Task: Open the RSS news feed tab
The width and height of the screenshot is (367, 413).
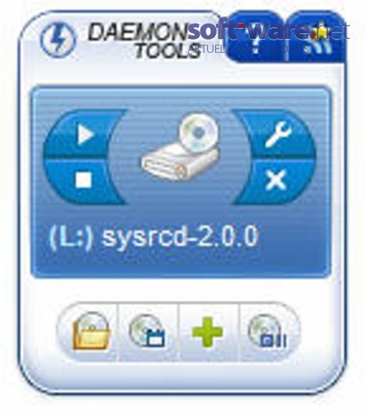Action: (x=316, y=39)
